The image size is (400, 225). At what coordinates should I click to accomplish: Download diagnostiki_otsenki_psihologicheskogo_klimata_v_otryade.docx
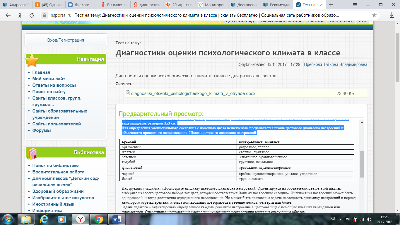(x=193, y=93)
